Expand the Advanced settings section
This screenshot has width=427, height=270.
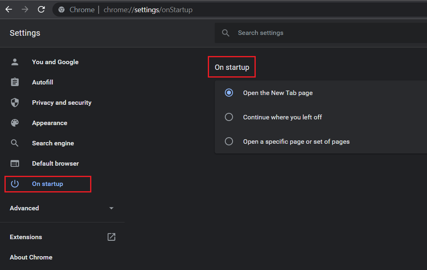pyautogui.click(x=24, y=208)
